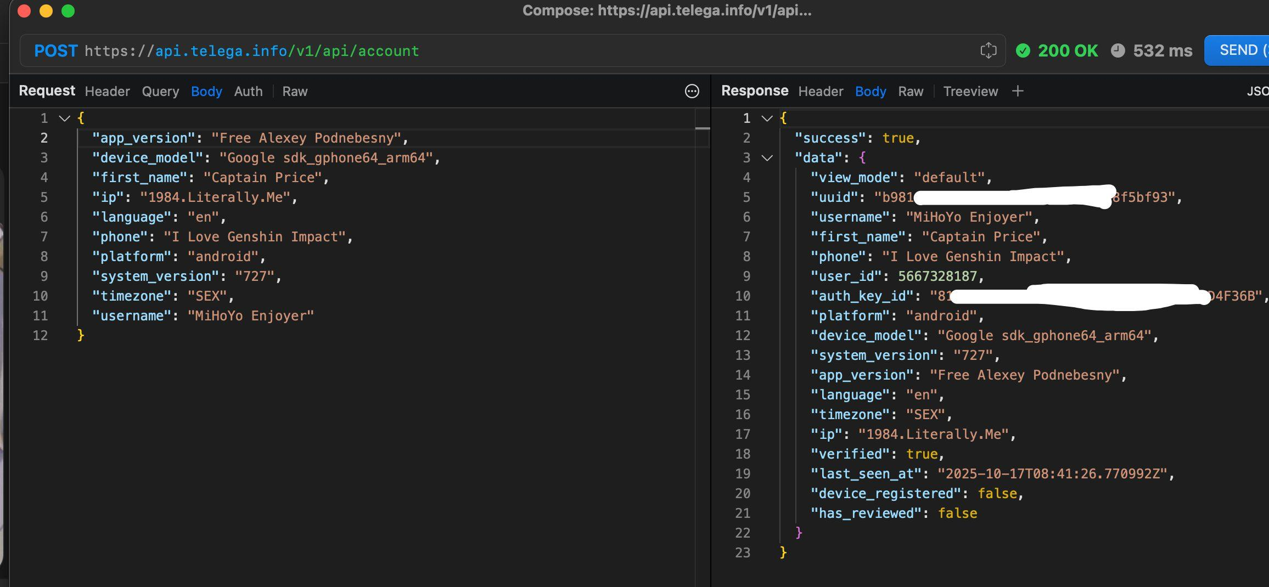Show the Request Raw tab

[295, 92]
